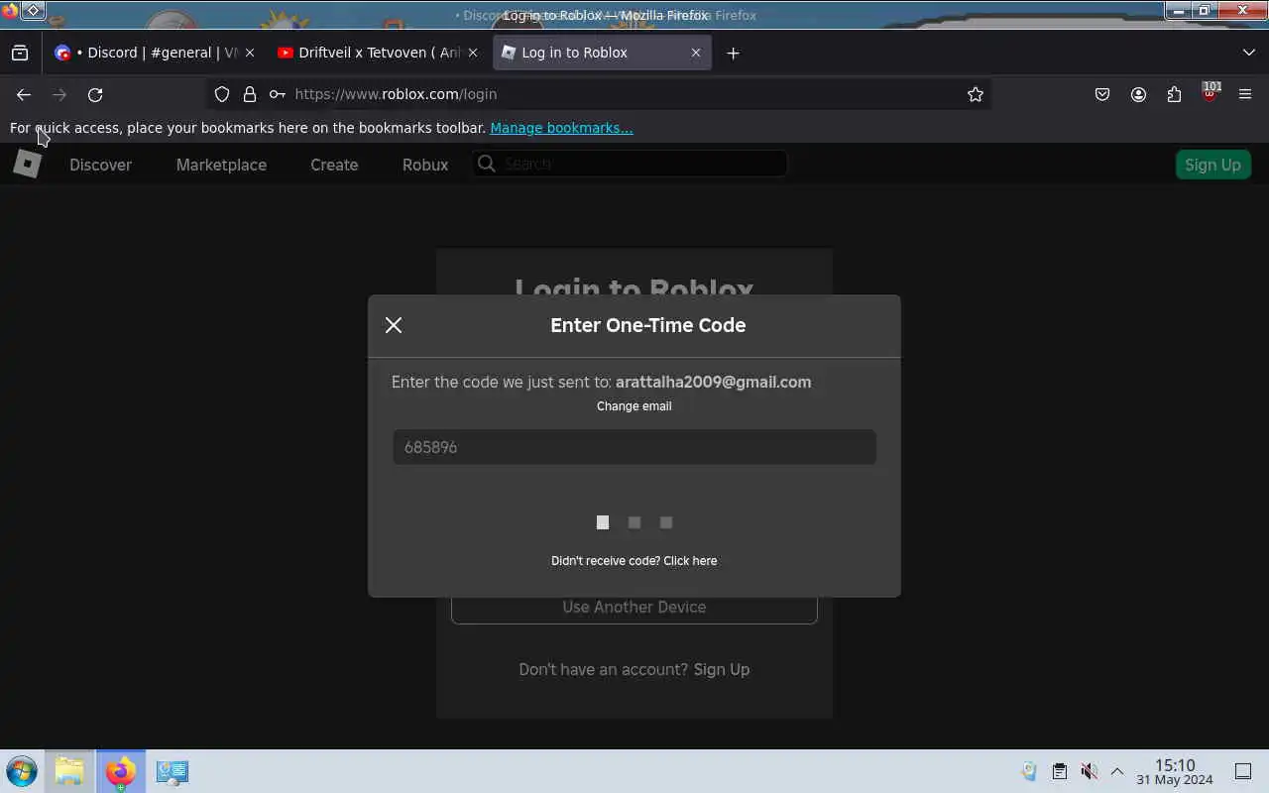
Task: Open the Robux menu item
Action: pyautogui.click(x=425, y=165)
